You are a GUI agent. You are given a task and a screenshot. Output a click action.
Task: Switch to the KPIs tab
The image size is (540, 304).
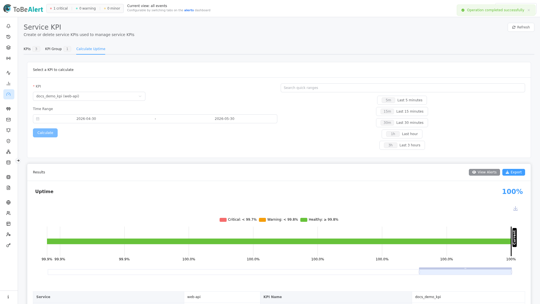pyautogui.click(x=32, y=49)
